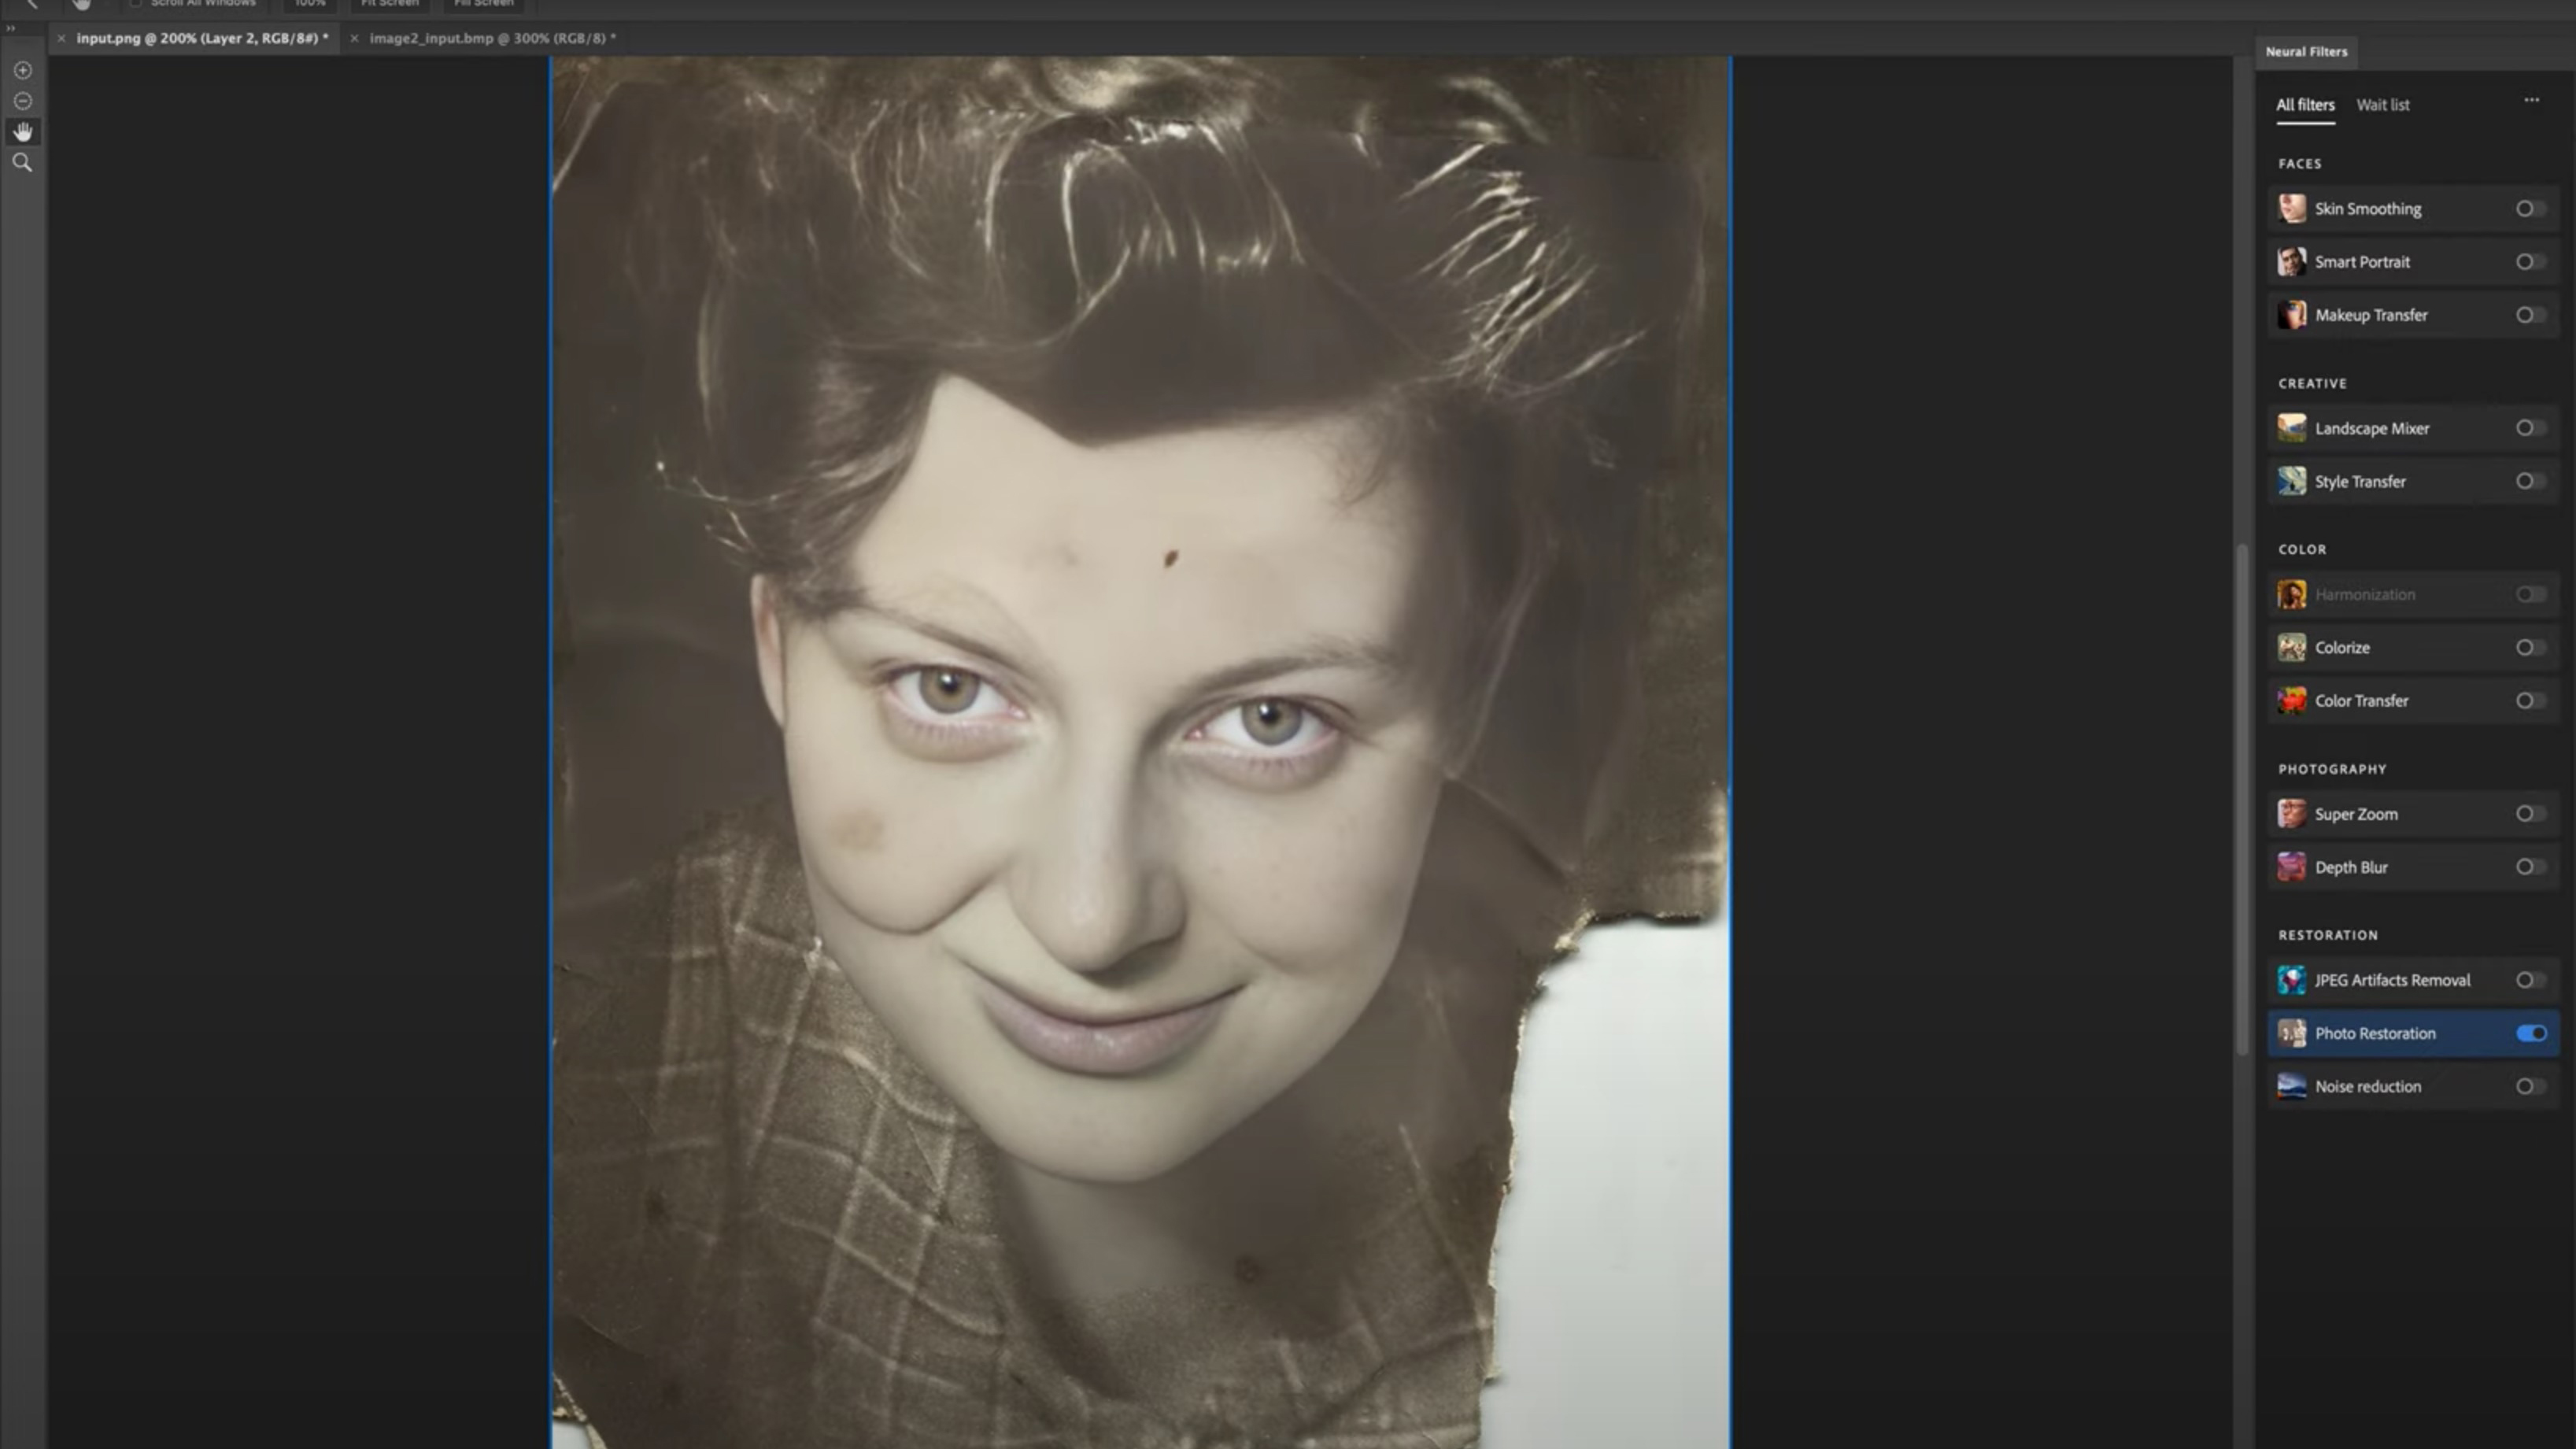Select the Zoom tool icon
Screen dimensions: 2576x1449
point(23,161)
